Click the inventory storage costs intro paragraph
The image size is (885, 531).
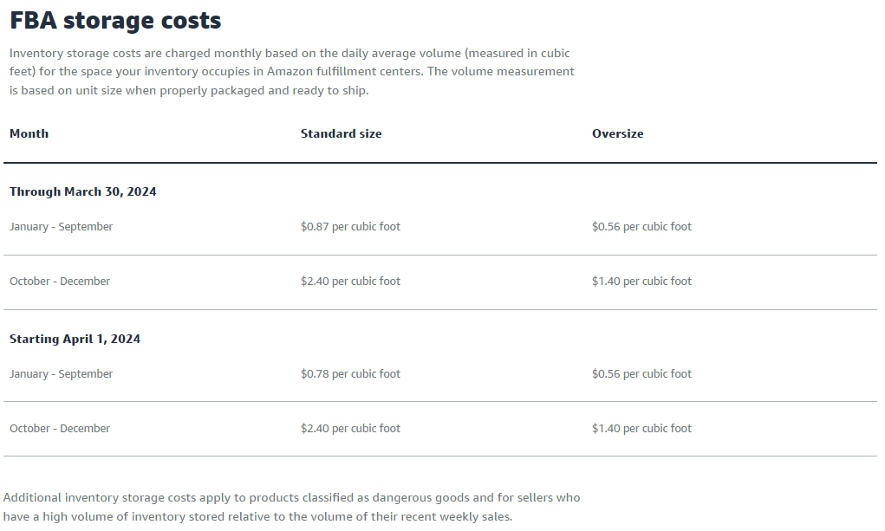point(290,72)
